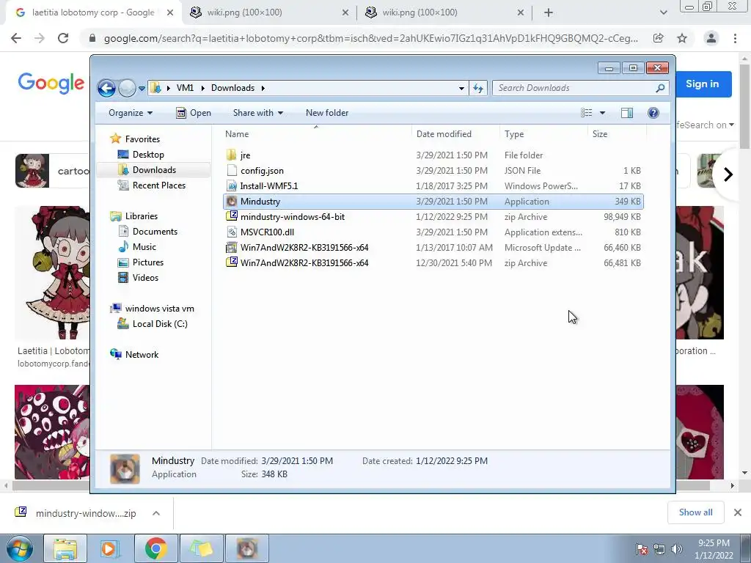The width and height of the screenshot is (751, 563).
Task: Open the Organize menu
Action: (131, 113)
